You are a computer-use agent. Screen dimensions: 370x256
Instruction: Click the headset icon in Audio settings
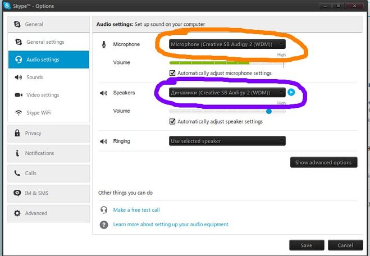click(x=19, y=60)
